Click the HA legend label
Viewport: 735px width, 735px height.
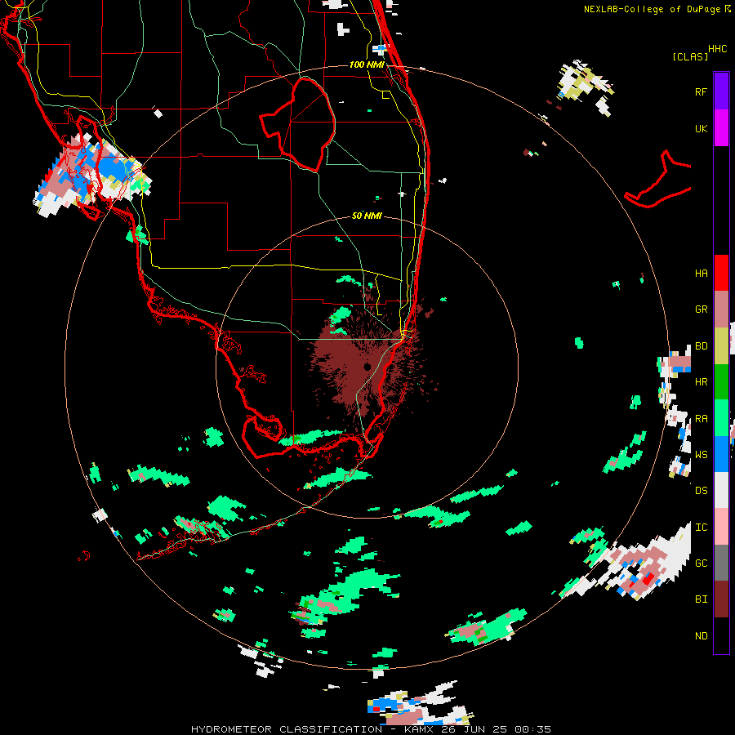click(701, 274)
